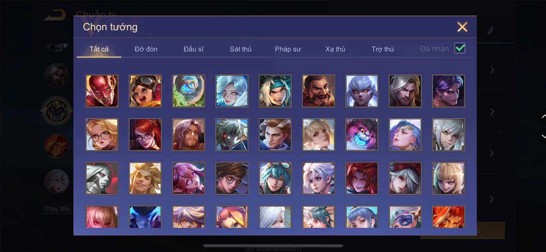Choose the spiky golden-haired smiling hero
The image size is (546, 252).
point(145,178)
